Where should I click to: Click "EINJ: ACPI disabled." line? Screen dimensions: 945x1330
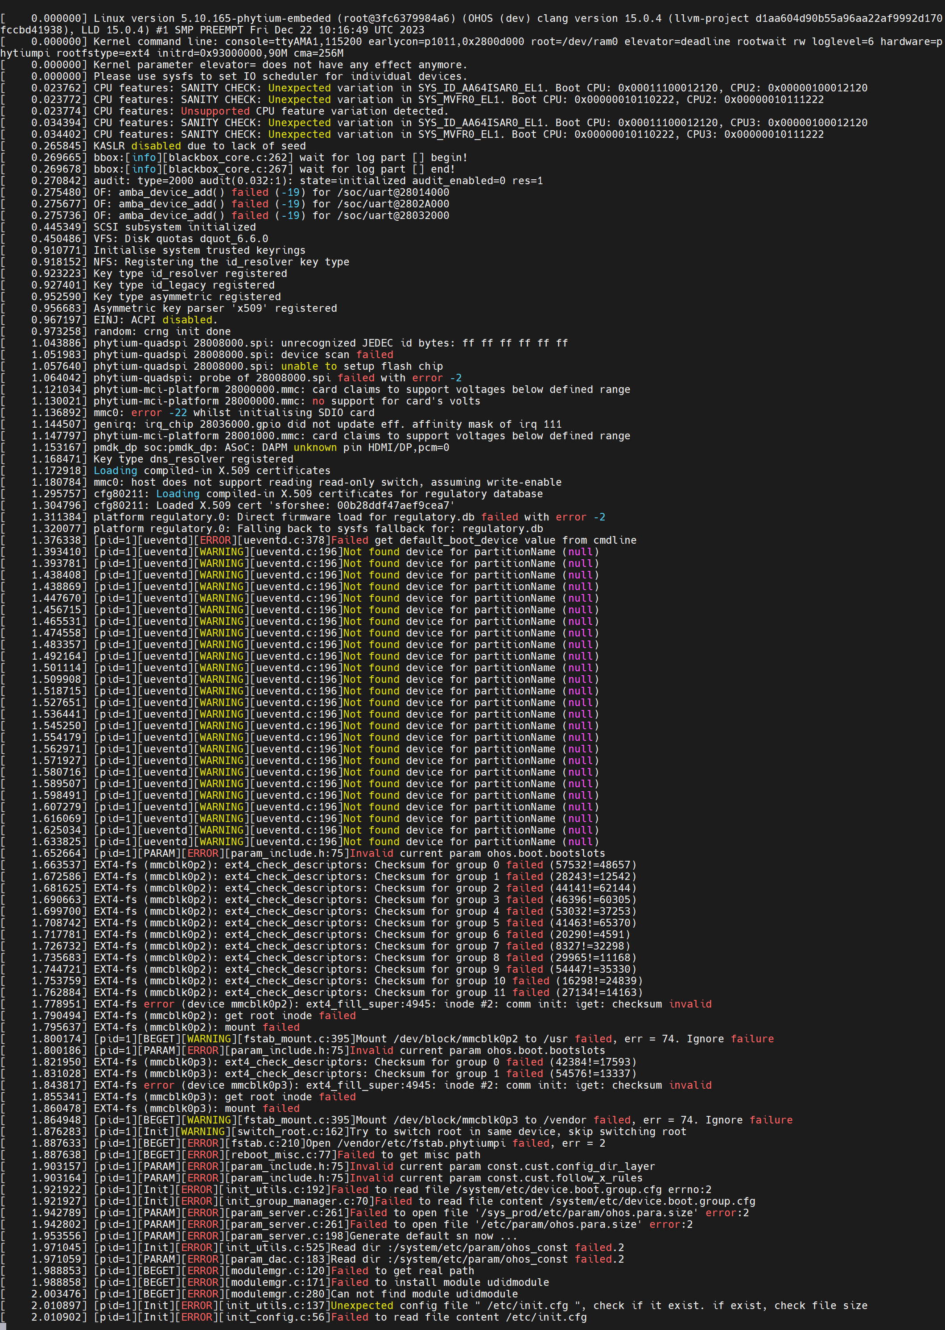point(109,320)
